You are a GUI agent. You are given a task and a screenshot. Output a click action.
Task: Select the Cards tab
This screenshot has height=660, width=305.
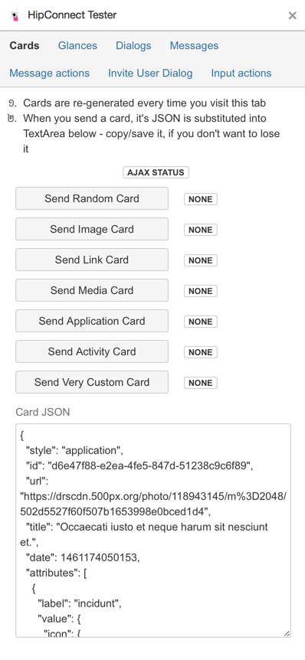click(25, 45)
